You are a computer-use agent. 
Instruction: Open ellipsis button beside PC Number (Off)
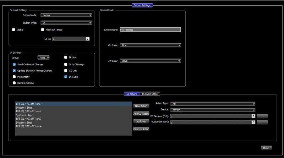[262, 116]
